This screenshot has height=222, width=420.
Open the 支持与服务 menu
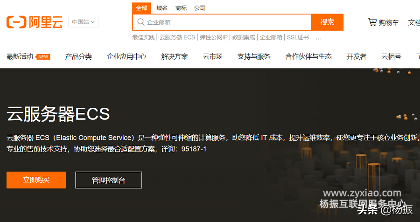click(x=254, y=56)
